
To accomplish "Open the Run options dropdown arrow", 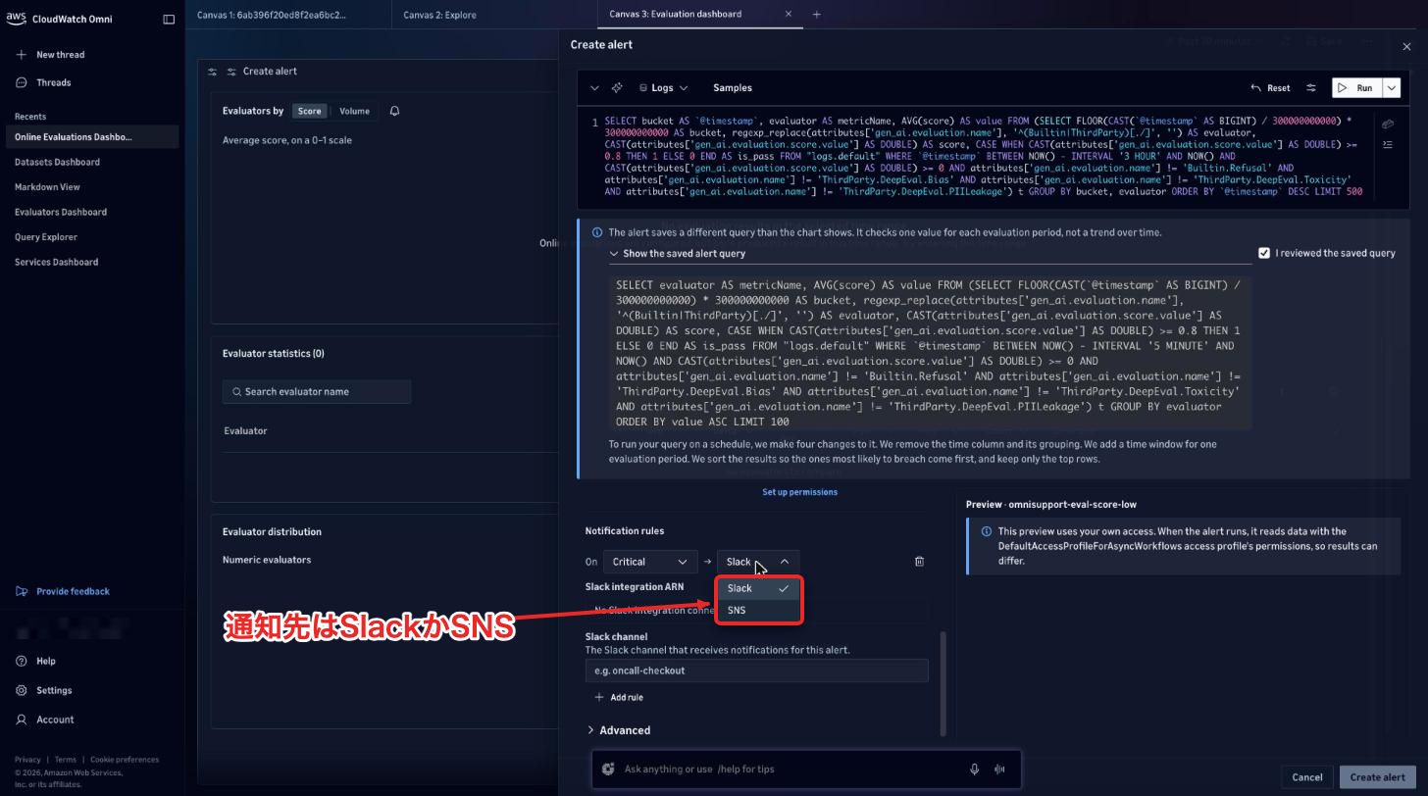I will (x=1391, y=88).
